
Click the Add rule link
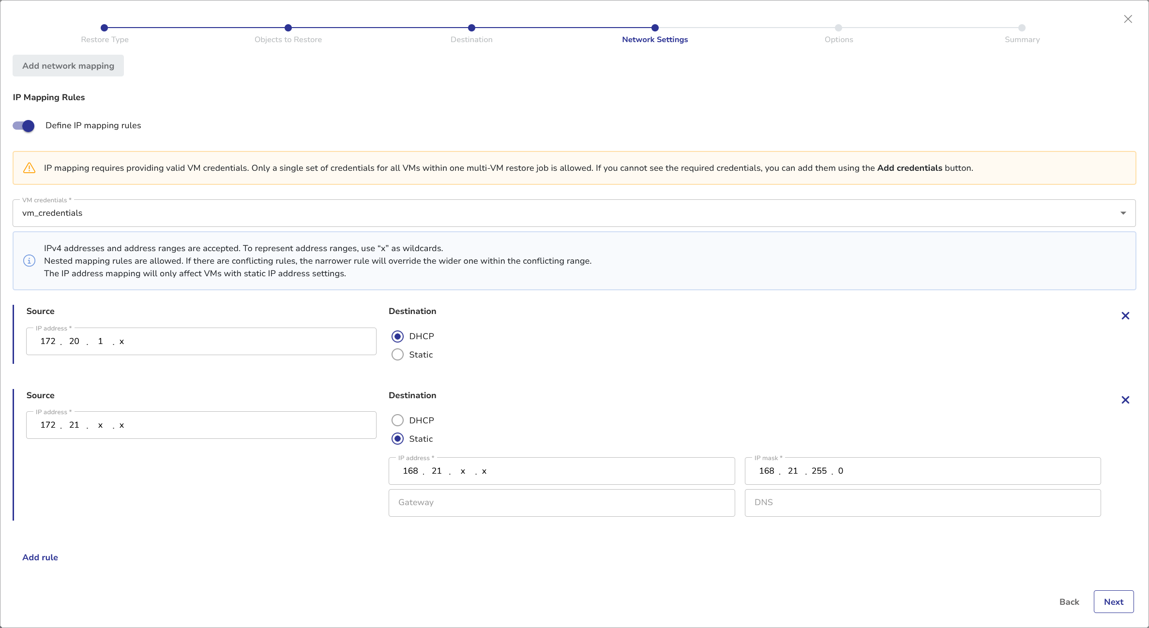(40, 557)
